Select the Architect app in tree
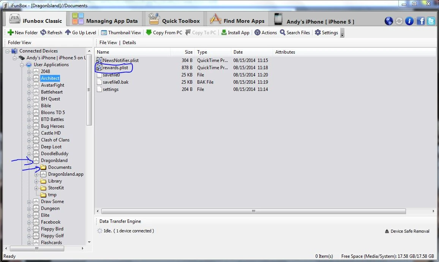Screen dimensions: 439x262 tap(50, 78)
